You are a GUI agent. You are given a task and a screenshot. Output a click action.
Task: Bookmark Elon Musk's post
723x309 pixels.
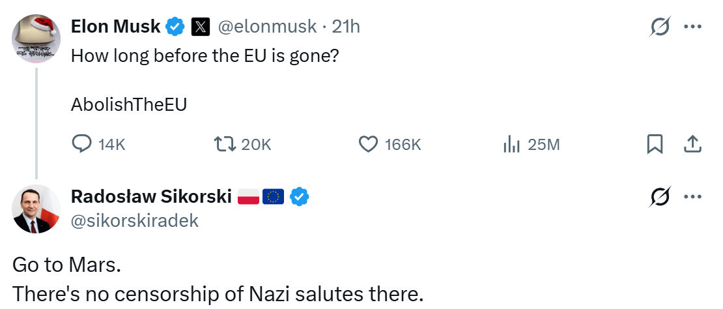coord(655,143)
